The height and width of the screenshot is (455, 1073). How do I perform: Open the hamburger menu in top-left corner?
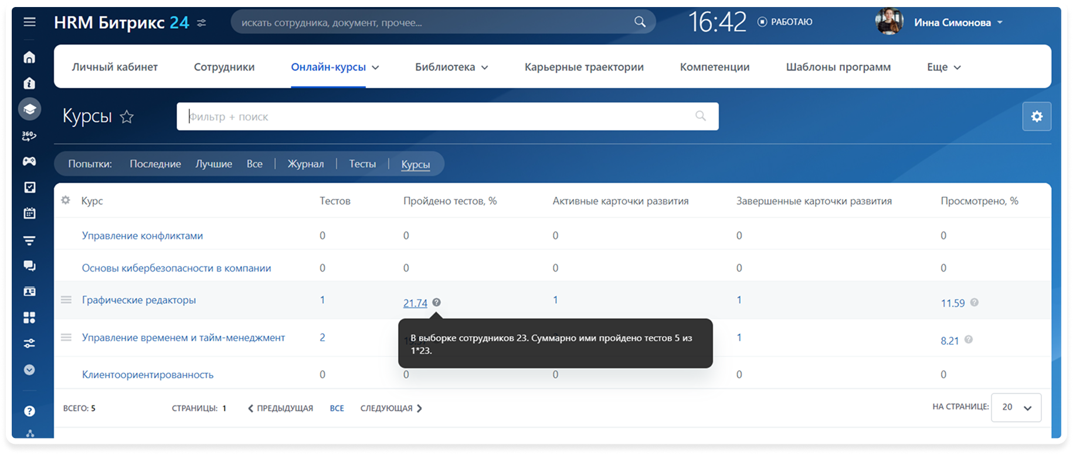click(x=29, y=22)
